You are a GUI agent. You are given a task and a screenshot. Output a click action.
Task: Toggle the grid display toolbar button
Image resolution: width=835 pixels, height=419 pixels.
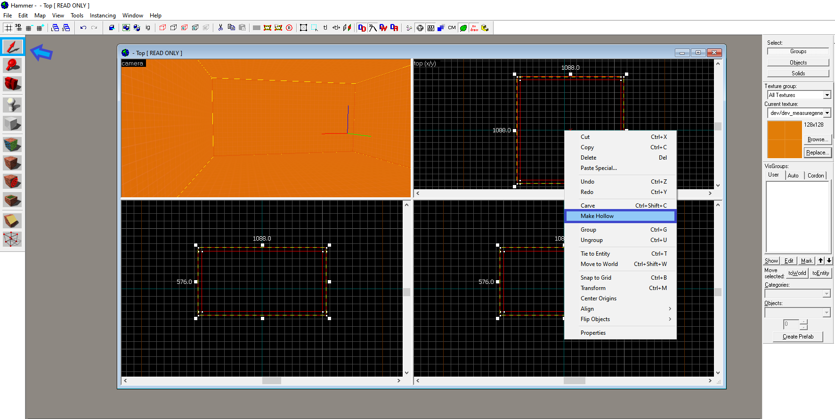click(8, 28)
